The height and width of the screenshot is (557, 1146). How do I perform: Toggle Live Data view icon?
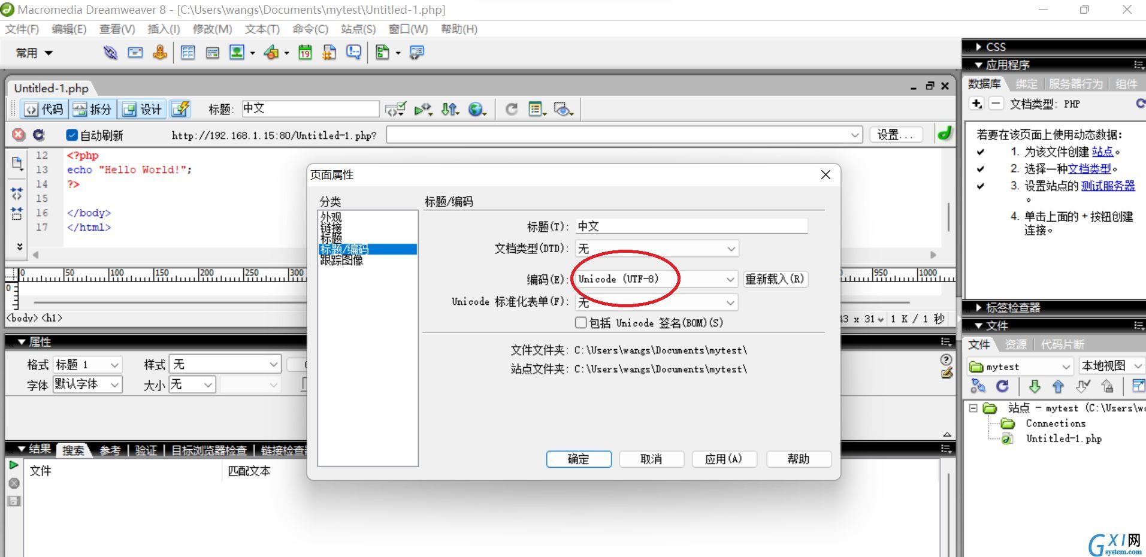(x=180, y=109)
